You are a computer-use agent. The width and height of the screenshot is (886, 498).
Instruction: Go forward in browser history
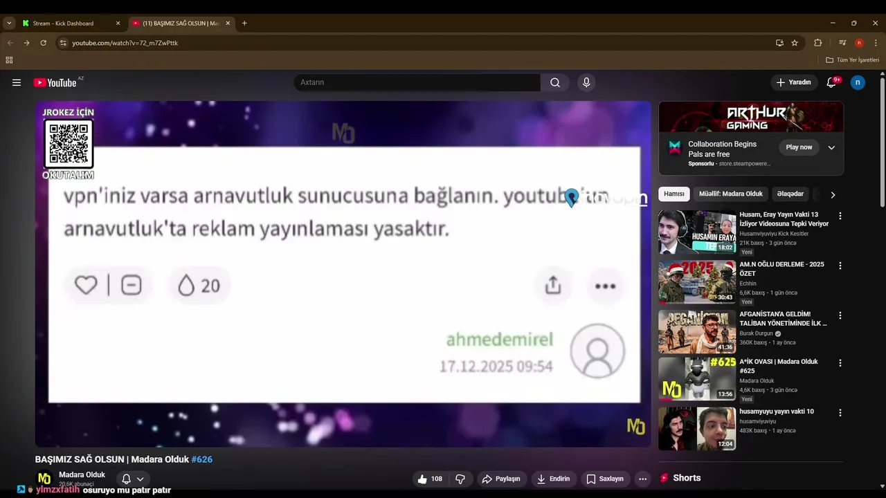click(26, 43)
